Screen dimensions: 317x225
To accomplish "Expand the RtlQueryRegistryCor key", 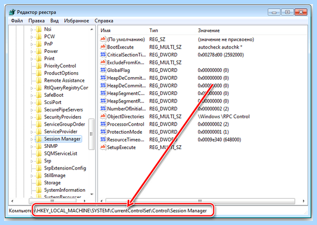I will point(32,88).
